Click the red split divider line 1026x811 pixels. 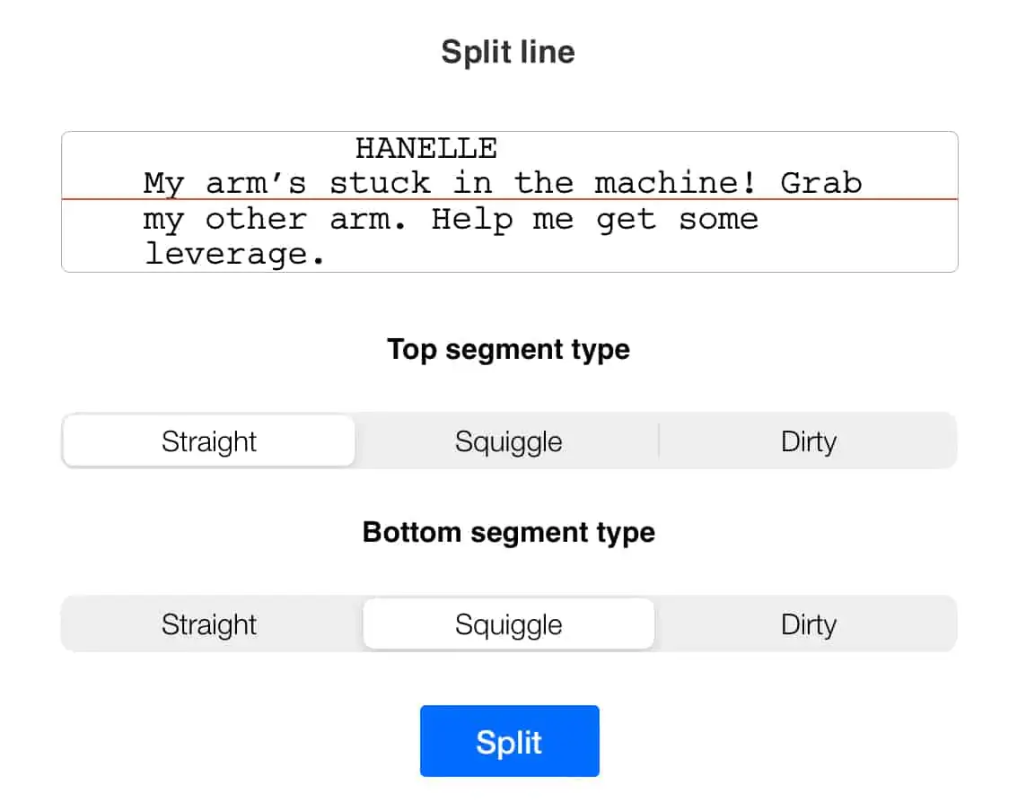click(x=509, y=199)
